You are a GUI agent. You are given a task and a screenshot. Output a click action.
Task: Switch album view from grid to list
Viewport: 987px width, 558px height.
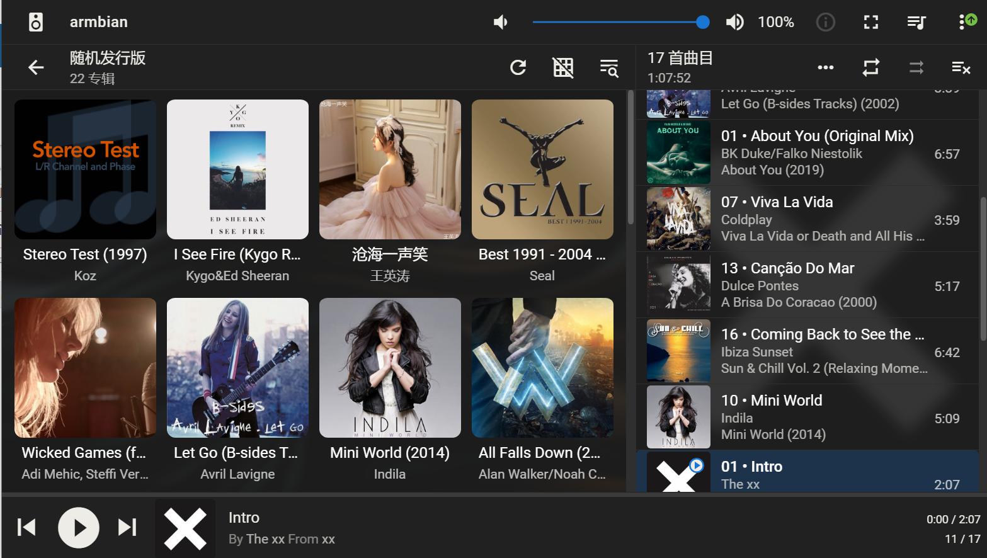click(563, 67)
